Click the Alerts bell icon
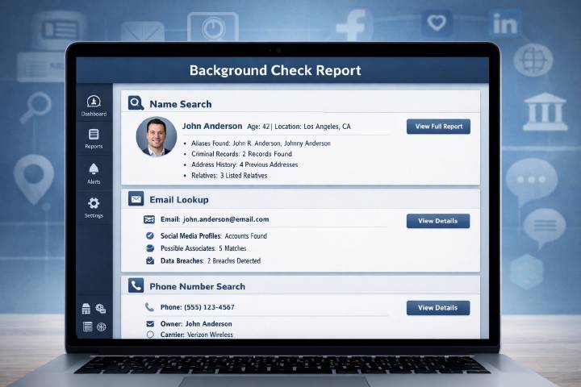581x387 pixels. pos(94,169)
